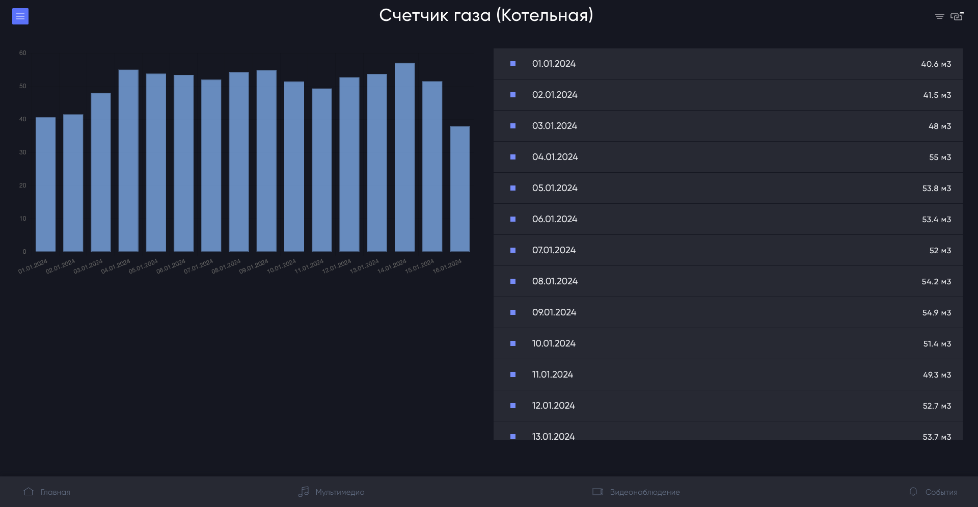Screen dimensions: 978x507
Task: Open the hamburger menu button
Action: pyautogui.click(x=20, y=16)
